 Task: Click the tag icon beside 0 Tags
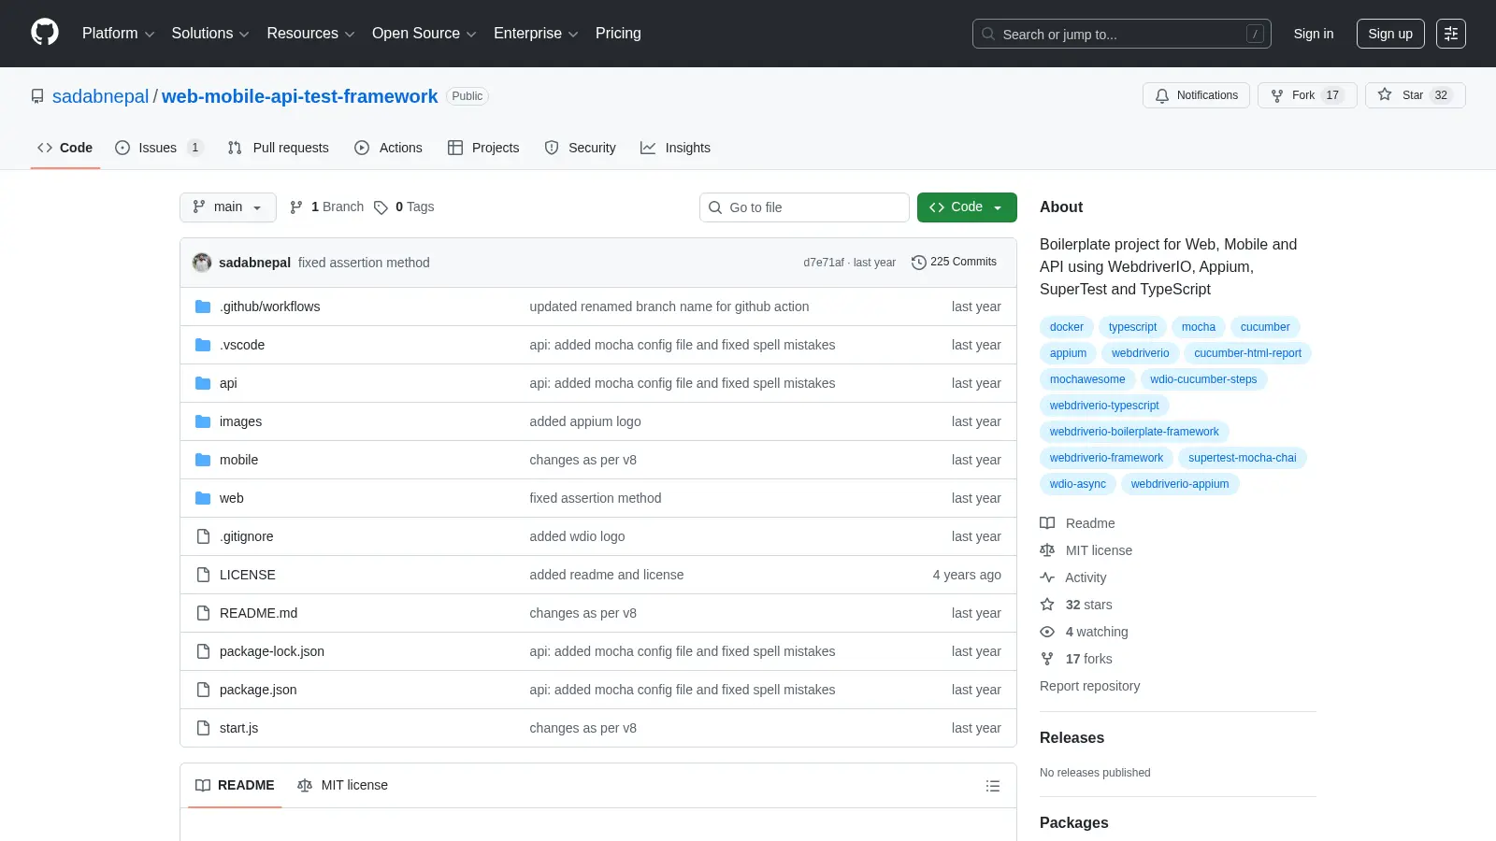(x=381, y=207)
